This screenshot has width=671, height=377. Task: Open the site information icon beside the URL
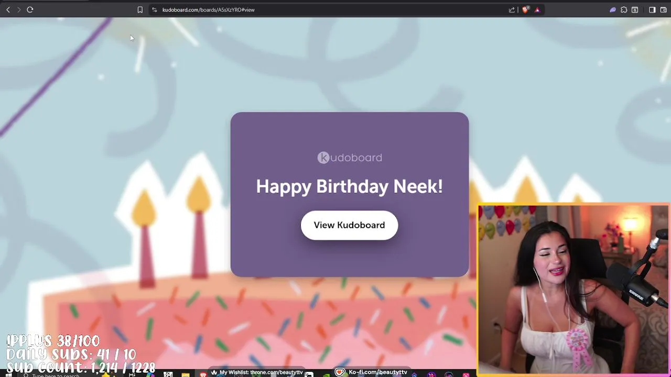tap(154, 9)
